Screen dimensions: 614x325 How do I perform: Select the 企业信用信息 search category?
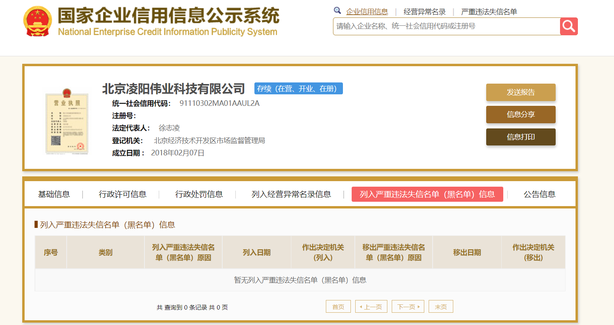[367, 12]
